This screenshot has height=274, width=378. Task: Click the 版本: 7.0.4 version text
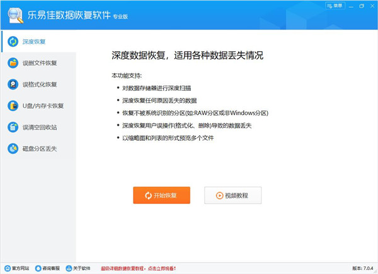363,268
